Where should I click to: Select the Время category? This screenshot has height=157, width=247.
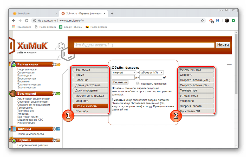90,75
